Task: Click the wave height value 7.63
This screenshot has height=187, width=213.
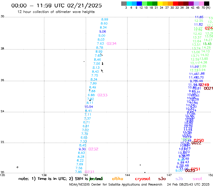Action: pyautogui.click(x=100, y=44)
